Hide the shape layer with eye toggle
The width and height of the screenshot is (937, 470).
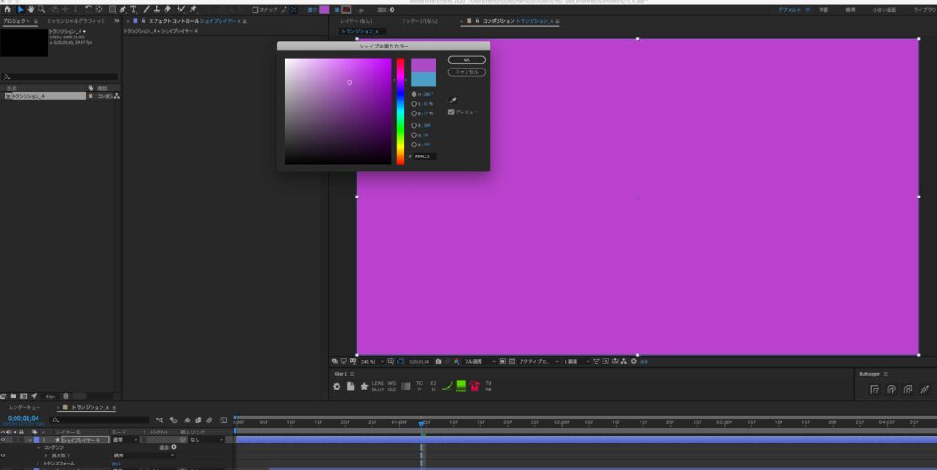pyautogui.click(x=3, y=440)
